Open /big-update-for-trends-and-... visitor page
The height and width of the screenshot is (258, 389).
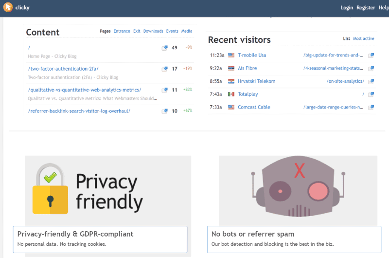[333, 55]
